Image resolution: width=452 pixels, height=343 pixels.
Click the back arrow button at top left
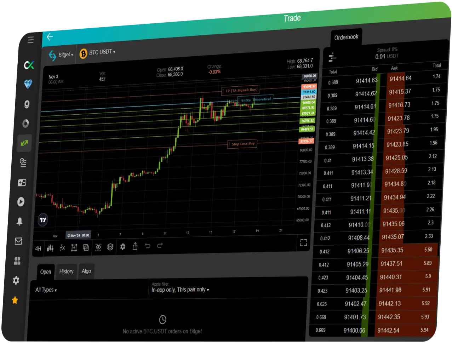pyautogui.click(x=50, y=37)
